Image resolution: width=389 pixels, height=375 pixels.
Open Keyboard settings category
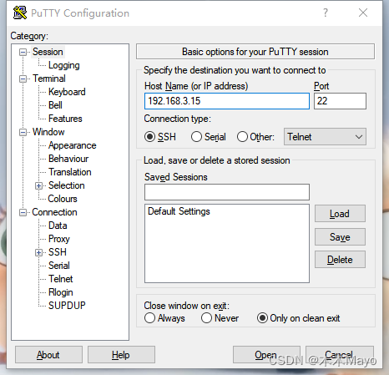point(67,92)
